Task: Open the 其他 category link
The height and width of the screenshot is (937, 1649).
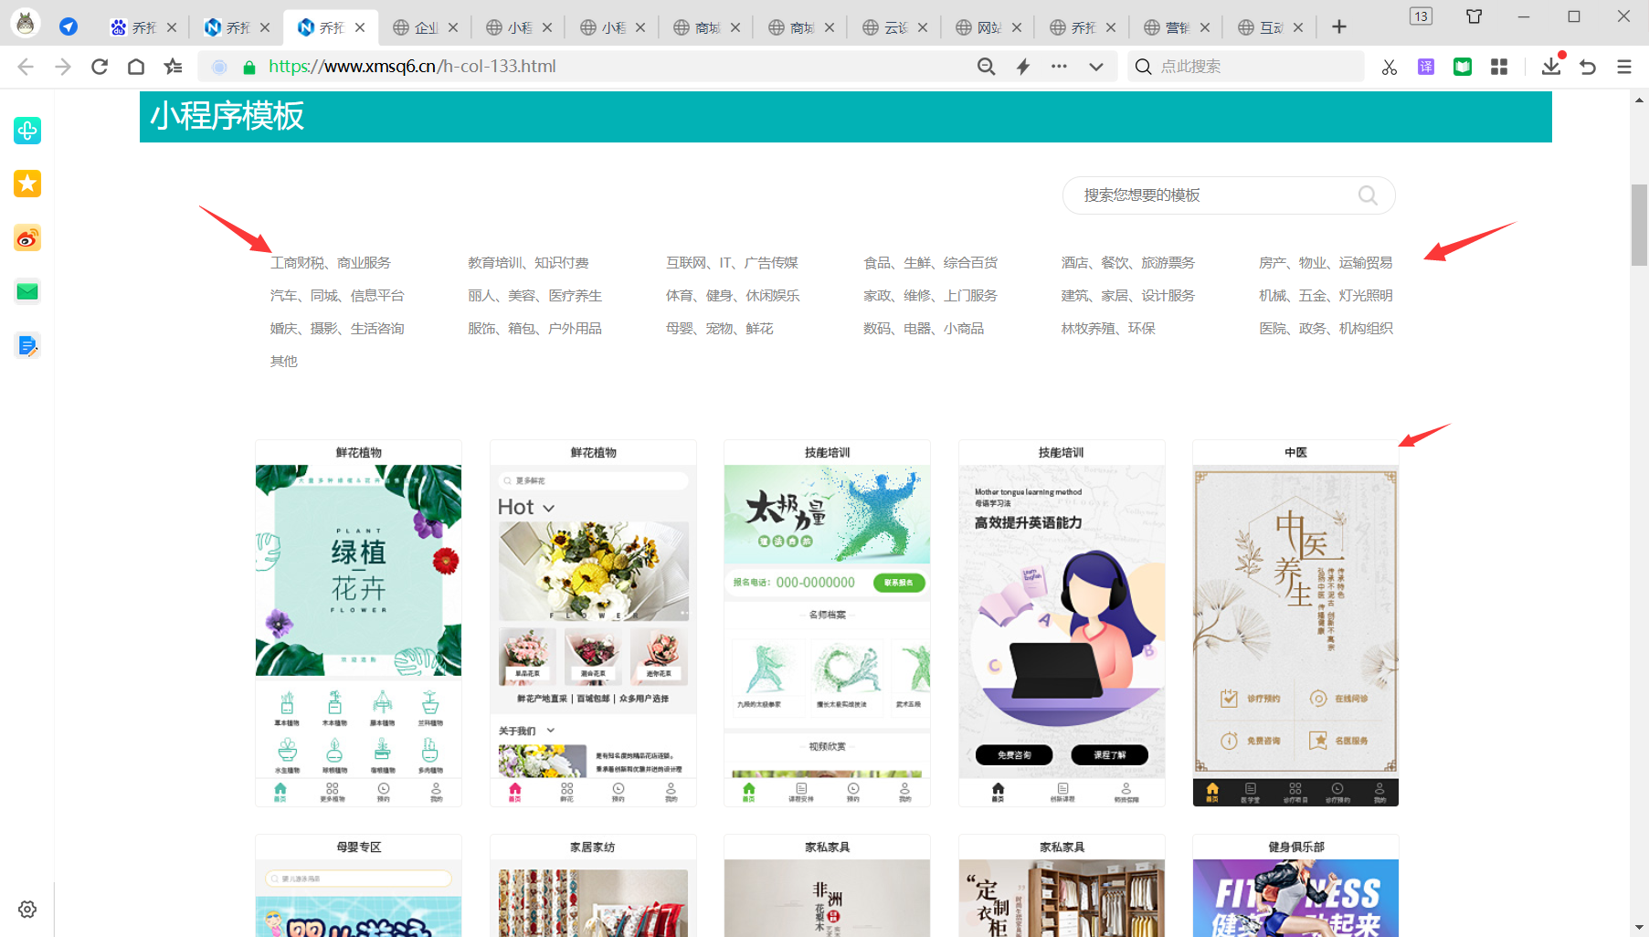Action: tap(283, 362)
